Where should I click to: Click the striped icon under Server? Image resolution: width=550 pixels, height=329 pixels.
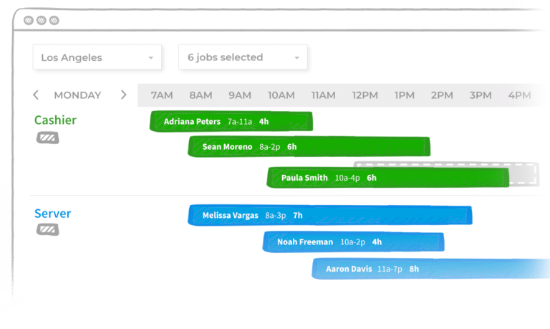(48, 230)
